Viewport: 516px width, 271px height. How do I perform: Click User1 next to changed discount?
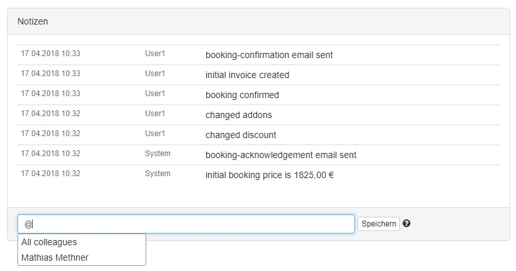[155, 134]
